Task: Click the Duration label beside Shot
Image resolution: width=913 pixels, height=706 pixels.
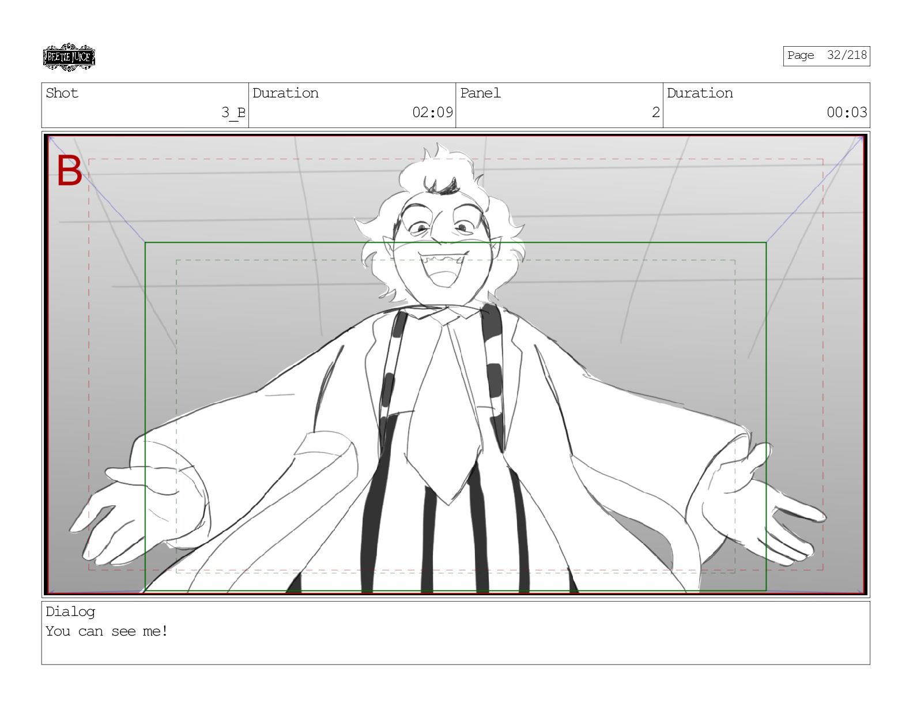Action: (285, 93)
